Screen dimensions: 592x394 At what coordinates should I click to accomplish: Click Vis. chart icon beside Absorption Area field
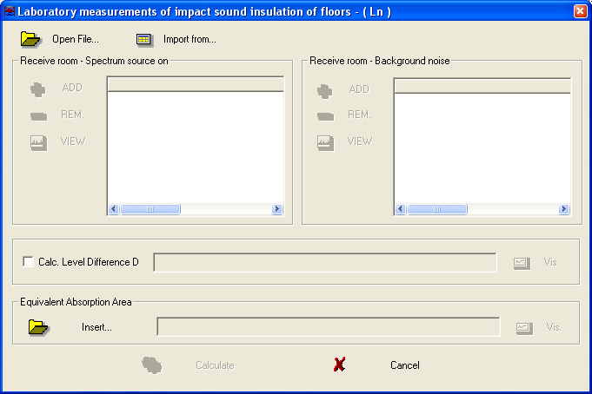524,328
